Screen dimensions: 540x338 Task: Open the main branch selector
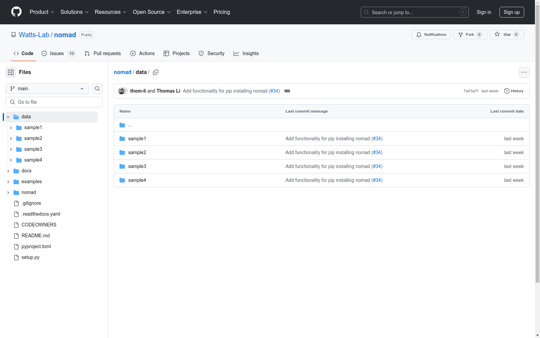point(47,89)
